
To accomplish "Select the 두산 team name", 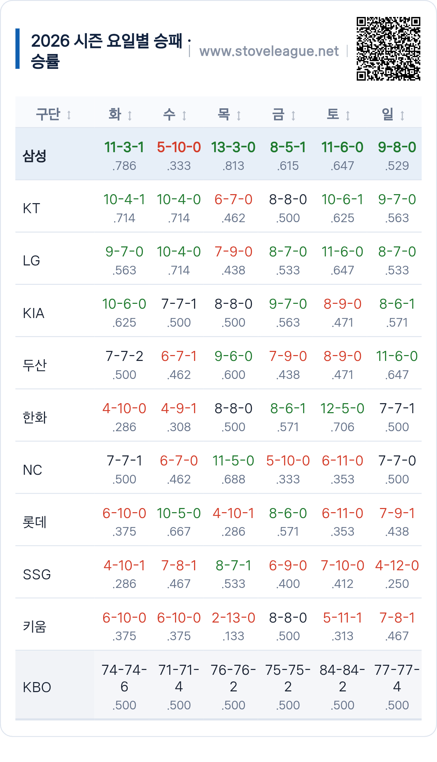I will [x=35, y=365].
